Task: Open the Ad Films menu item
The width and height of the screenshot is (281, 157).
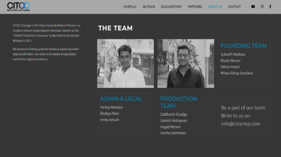Action: pos(149,7)
